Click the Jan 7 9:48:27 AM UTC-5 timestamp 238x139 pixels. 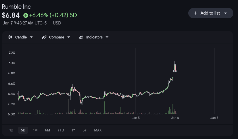pos(25,23)
